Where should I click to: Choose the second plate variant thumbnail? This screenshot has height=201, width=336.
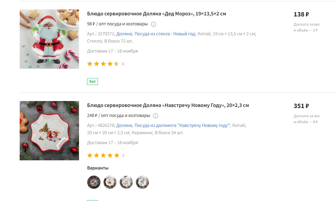point(110,182)
